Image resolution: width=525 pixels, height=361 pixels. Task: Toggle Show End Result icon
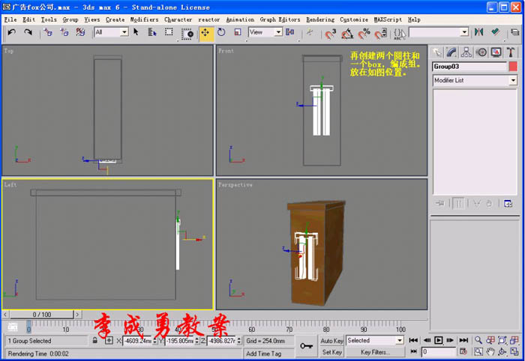pos(458,203)
